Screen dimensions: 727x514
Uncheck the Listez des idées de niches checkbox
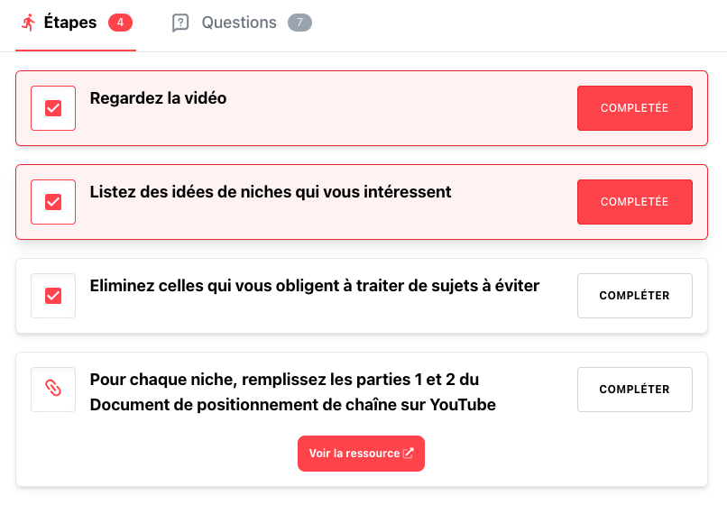(x=53, y=202)
